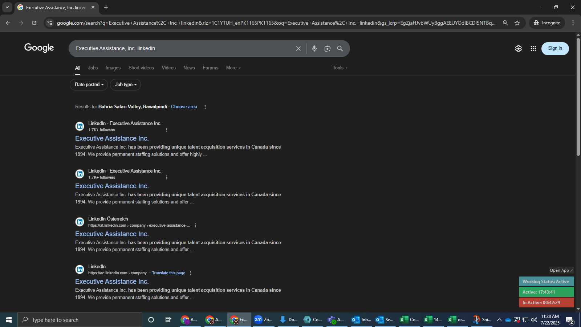Screen dimensions: 581x327
Task: Click the Working Status: Active label
Action: [546, 282]
